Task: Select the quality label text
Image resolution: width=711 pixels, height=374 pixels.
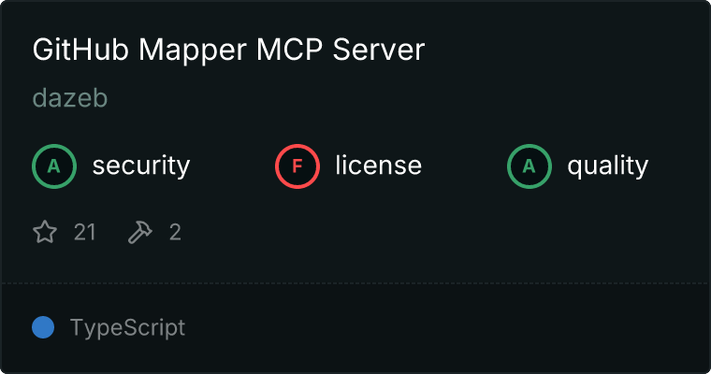Action: 607,165
